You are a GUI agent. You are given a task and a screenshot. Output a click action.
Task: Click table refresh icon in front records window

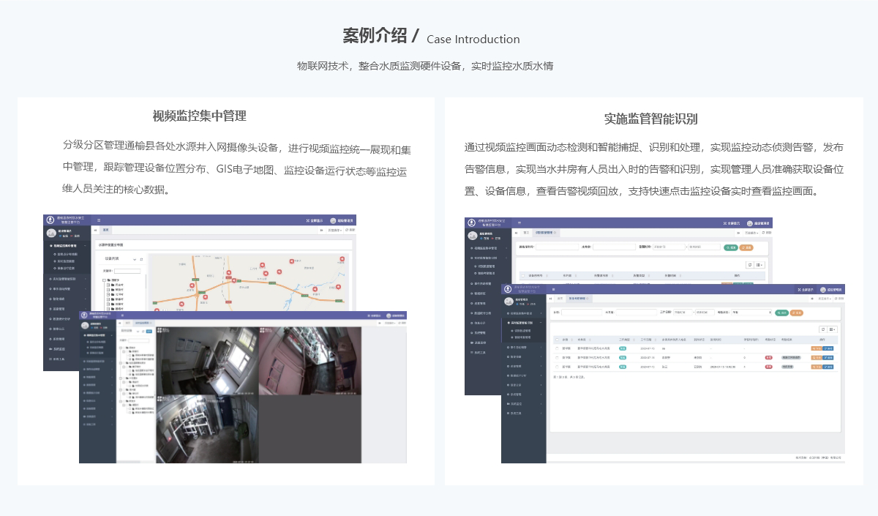pyautogui.click(x=822, y=329)
